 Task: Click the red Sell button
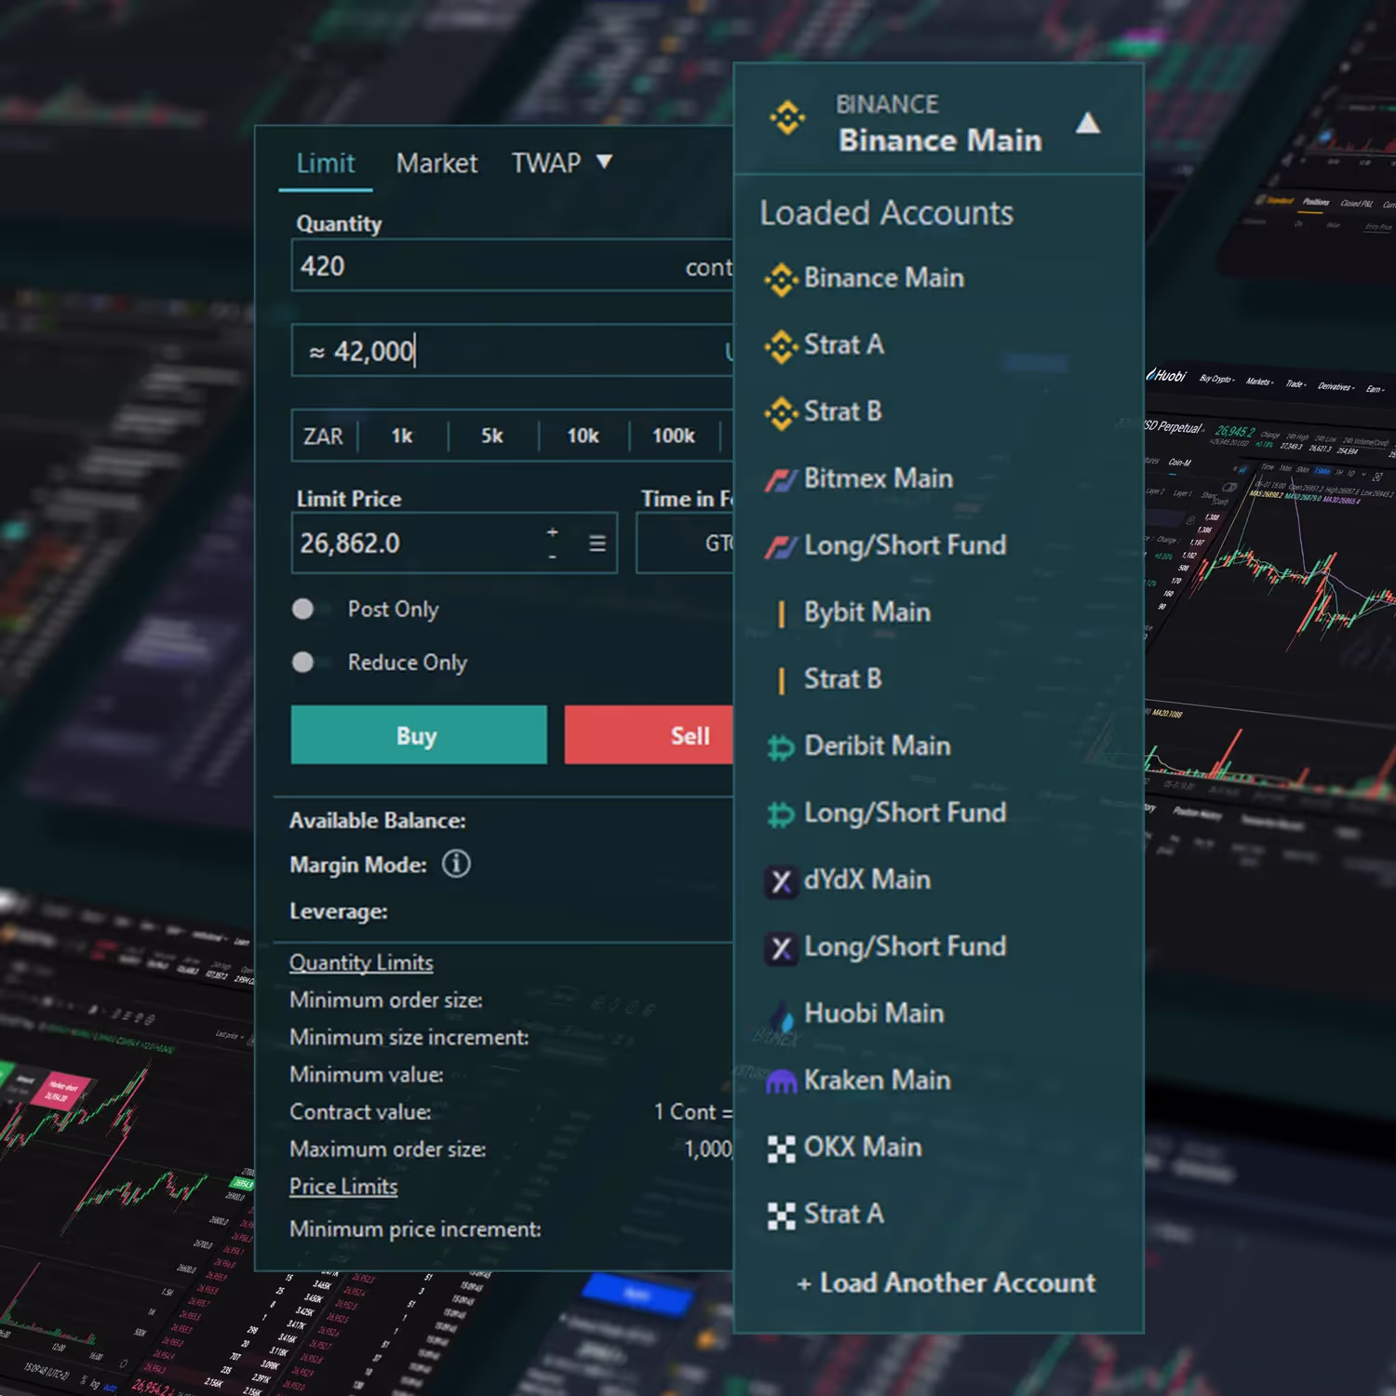tap(649, 734)
